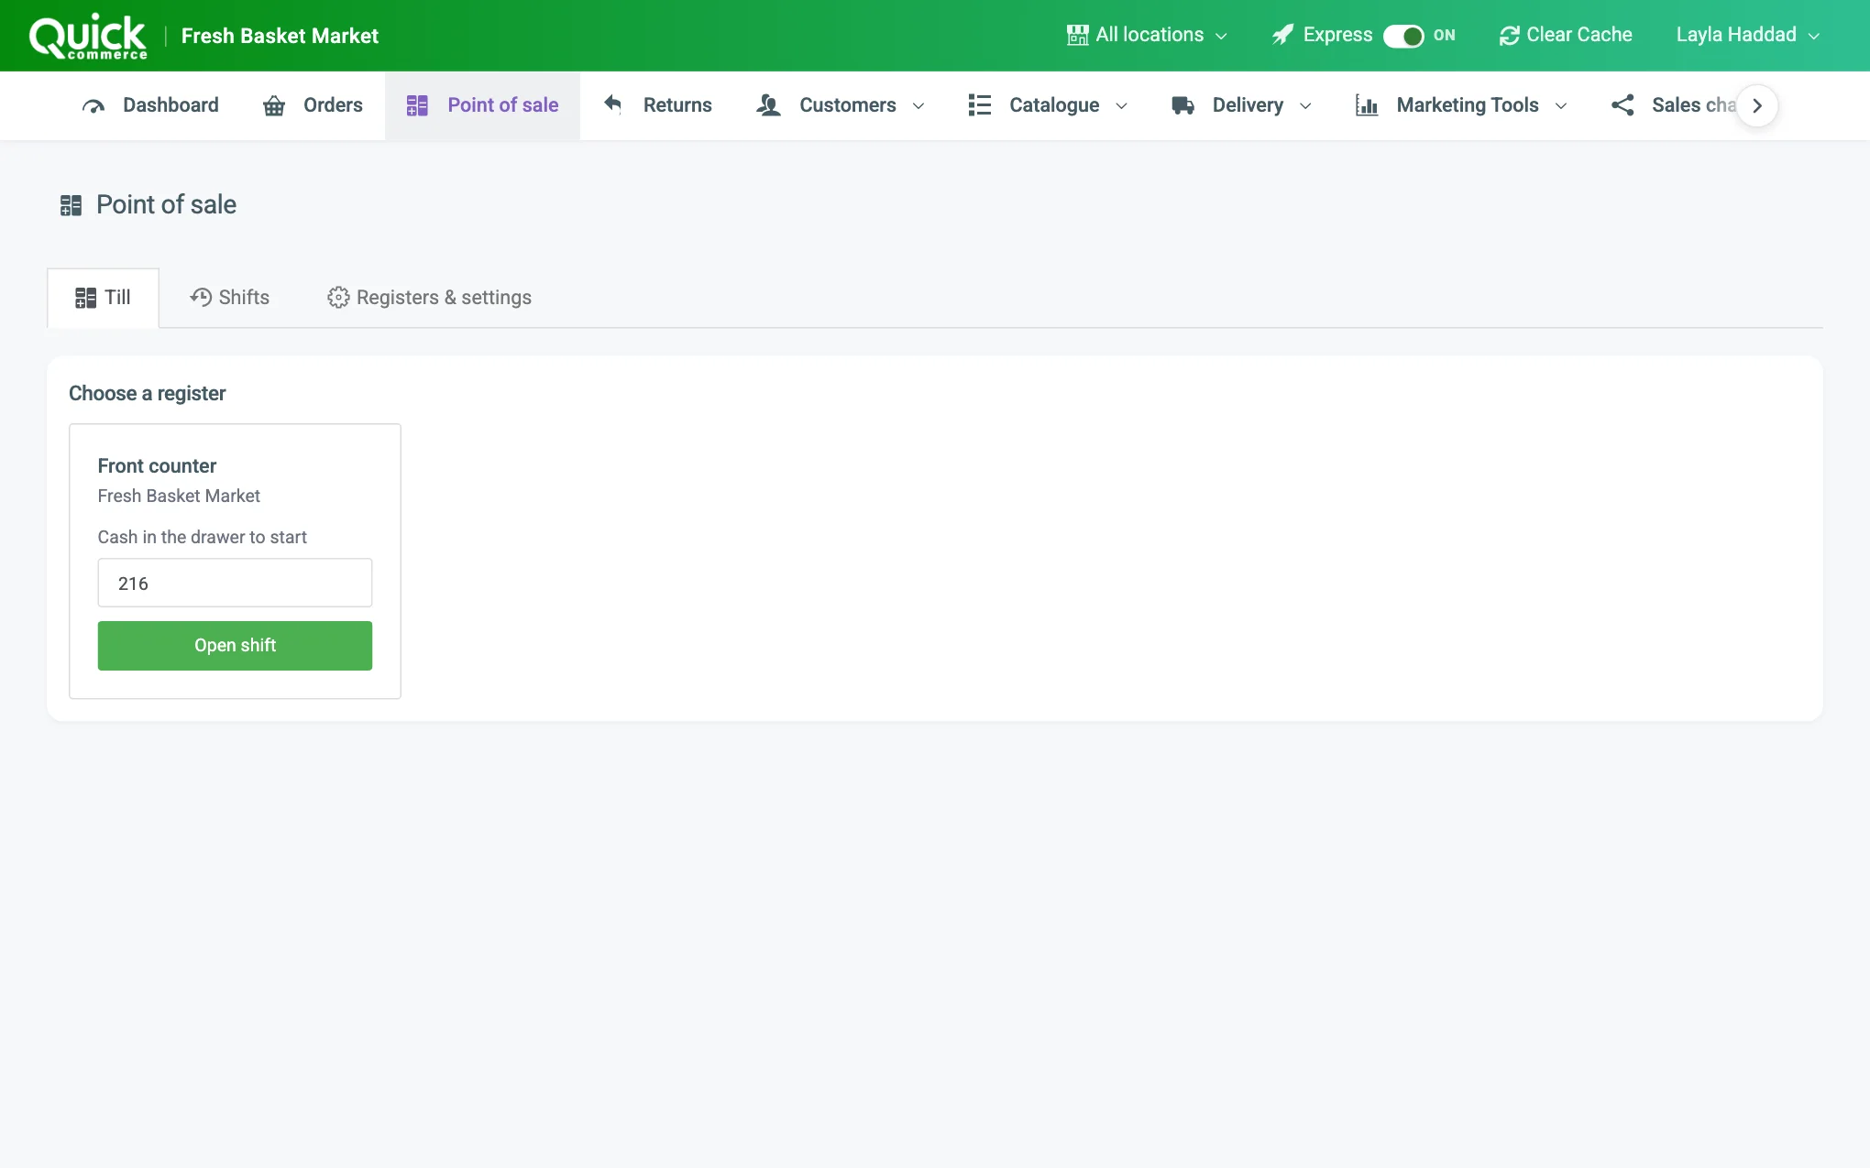Click the Cash in the drawer to start label
The image size is (1870, 1168).
[202, 538]
